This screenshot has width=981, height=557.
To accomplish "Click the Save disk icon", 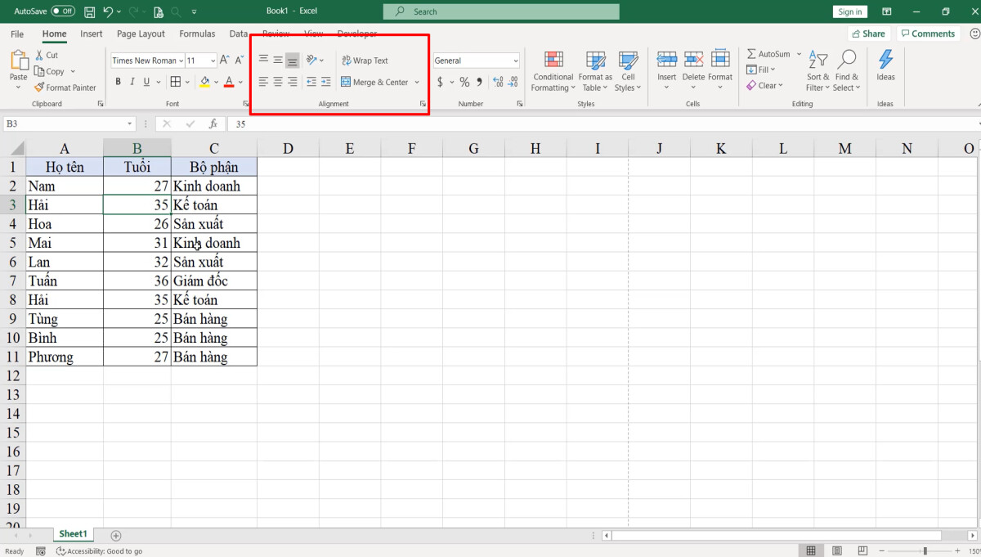I will (x=90, y=11).
